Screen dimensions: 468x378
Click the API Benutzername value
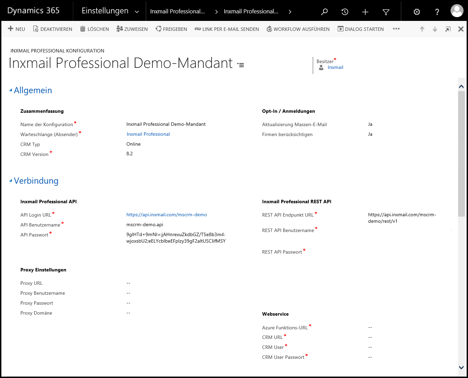(145, 224)
